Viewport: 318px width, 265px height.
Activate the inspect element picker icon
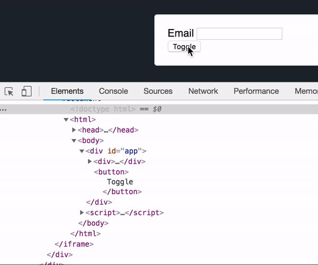tap(8, 92)
